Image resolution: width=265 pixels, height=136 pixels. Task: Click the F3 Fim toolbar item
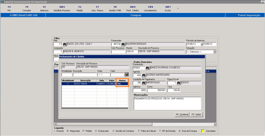click(9, 9)
